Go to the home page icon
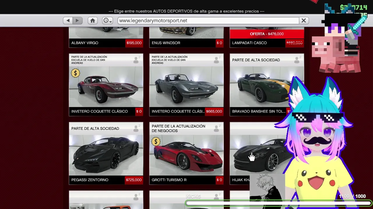This screenshot has width=373, height=209. point(93,21)
